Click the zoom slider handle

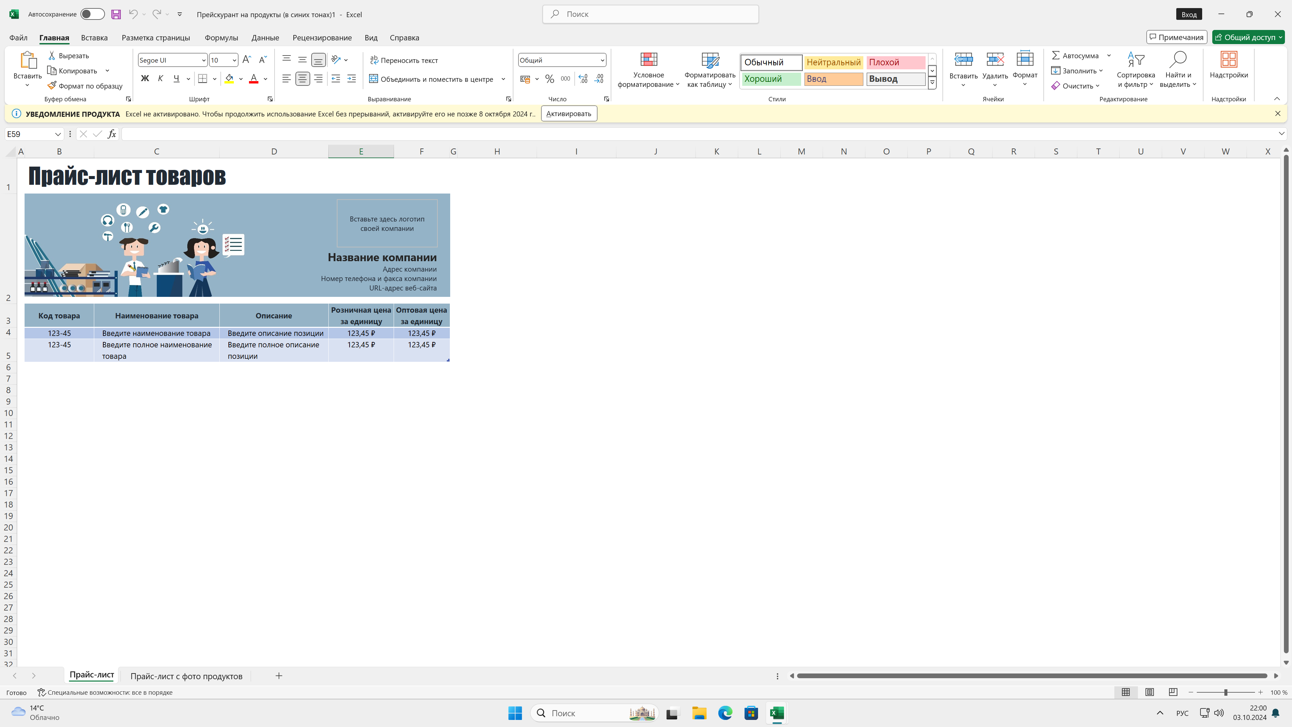pos(1225,692)
